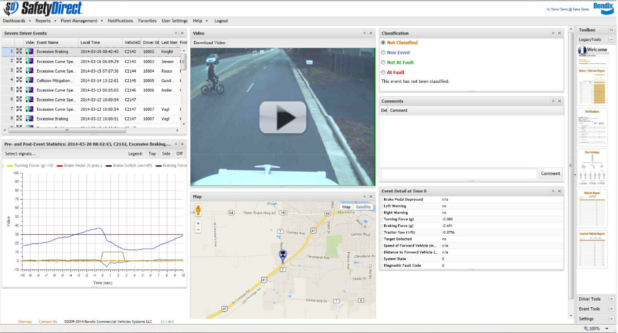The height and width of the screenshot is (333, 618).
Task: Click the zoom-in plus icon on the map
Action: point(198,224)
